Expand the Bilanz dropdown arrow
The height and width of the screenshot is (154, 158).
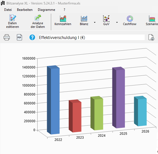95,22
